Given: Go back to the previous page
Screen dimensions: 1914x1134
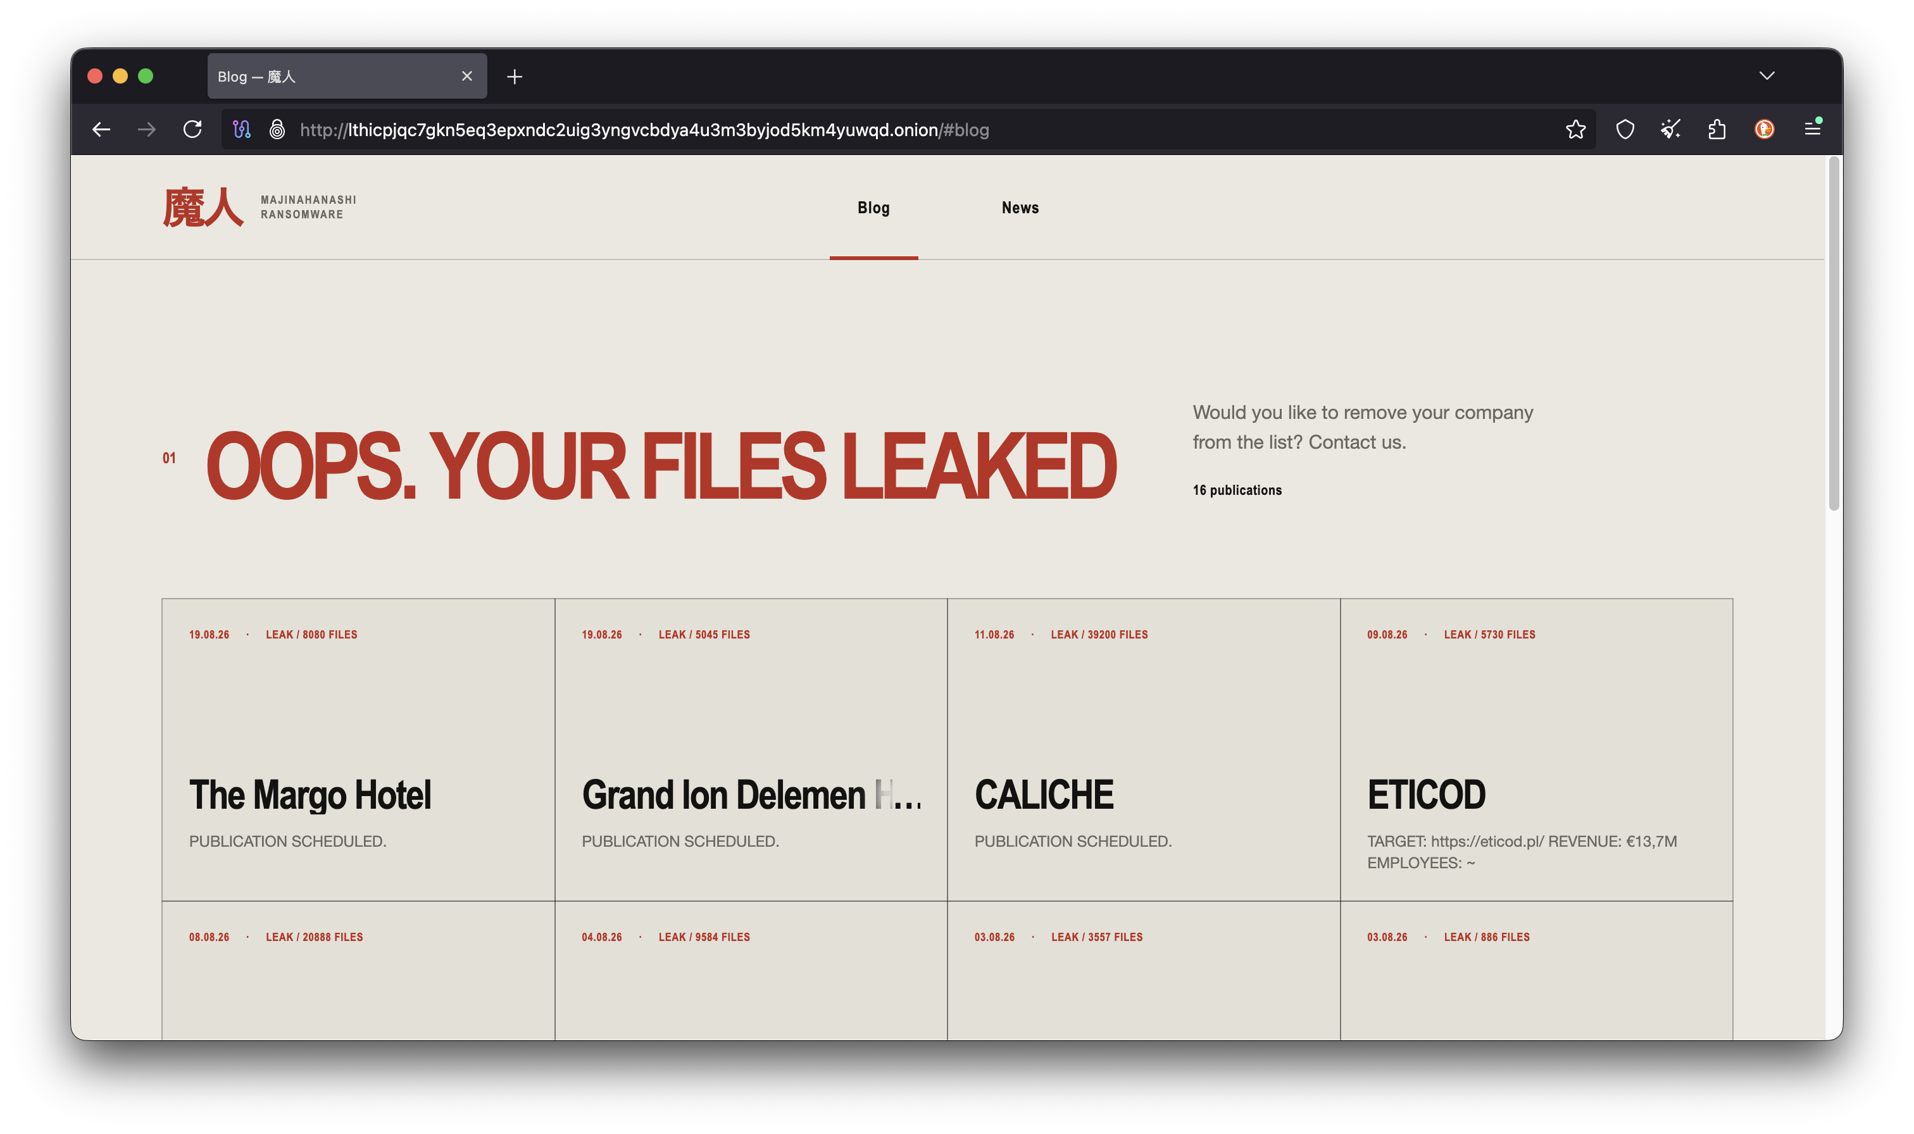Looking at the screenshot, I should pyautogui.click(x=102, y=130).
